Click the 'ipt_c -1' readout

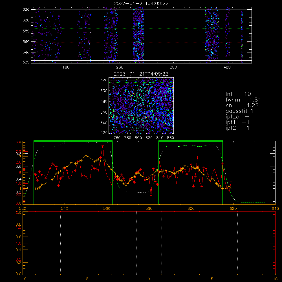(x=239, y=117)
